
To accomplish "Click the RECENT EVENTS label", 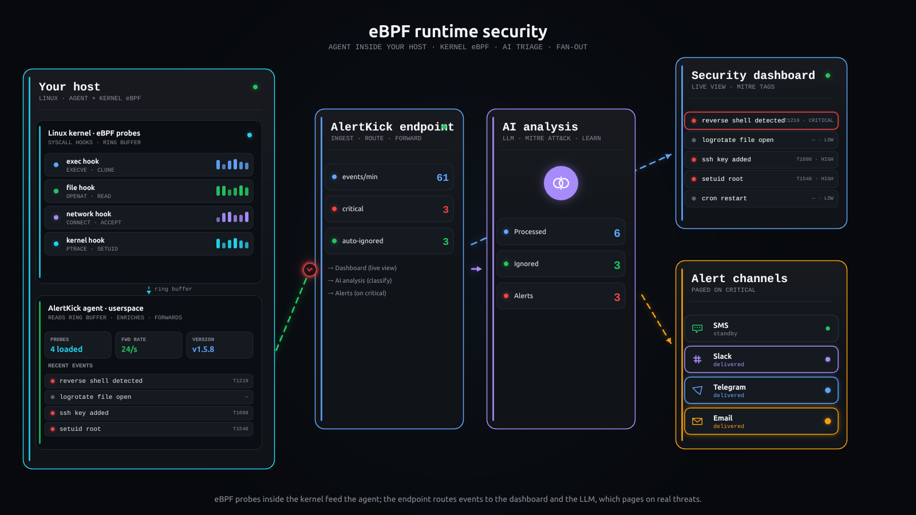I will tap(70, 366).
